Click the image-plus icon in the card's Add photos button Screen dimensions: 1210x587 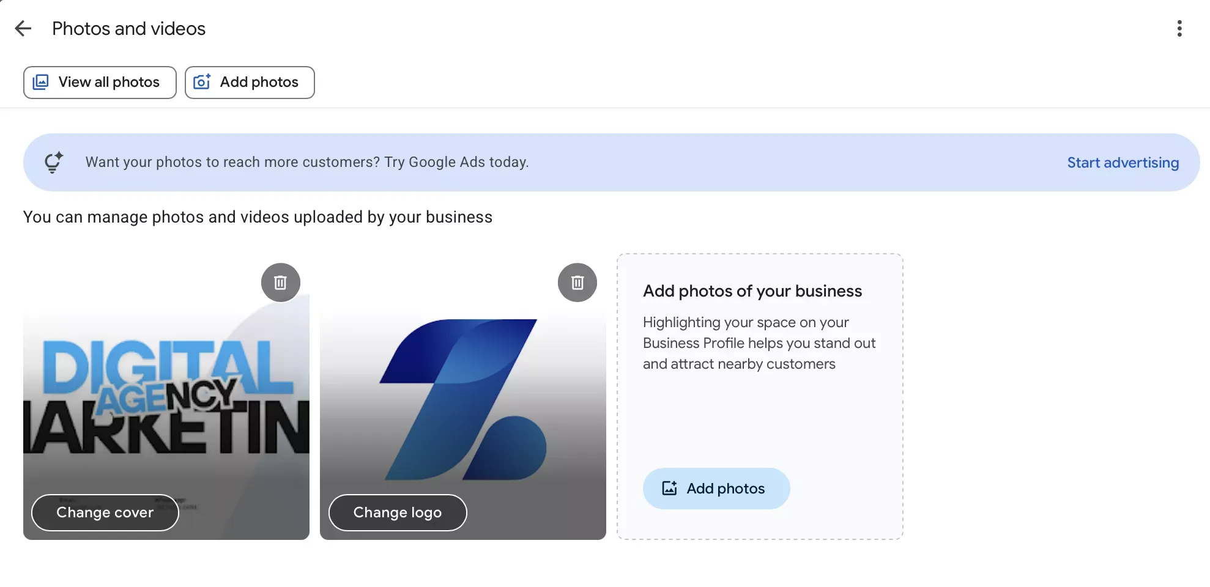point(670,488)
